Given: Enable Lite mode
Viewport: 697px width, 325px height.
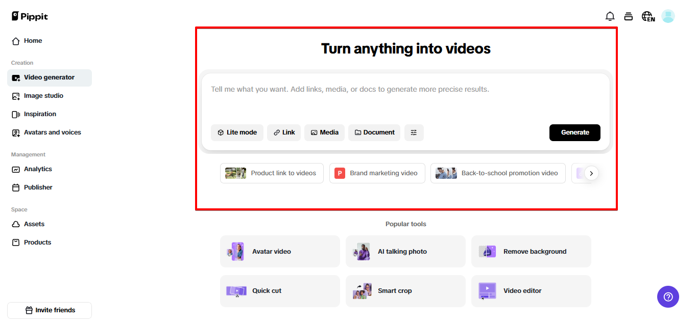Looking at the screenshot, I should [237, 132].
